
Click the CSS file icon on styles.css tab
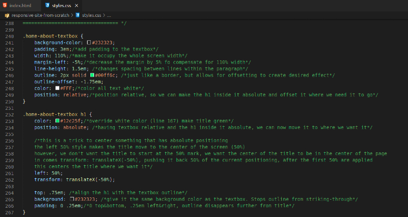(x=47, y=5)
